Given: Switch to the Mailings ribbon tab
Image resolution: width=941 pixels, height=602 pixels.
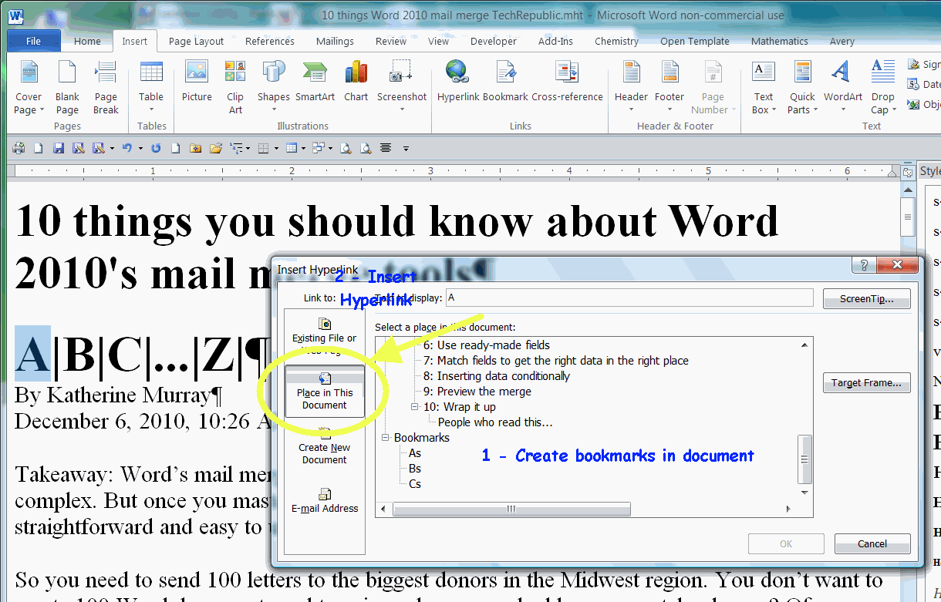Looking at the screenshot, I should click(x=335, y=41).
